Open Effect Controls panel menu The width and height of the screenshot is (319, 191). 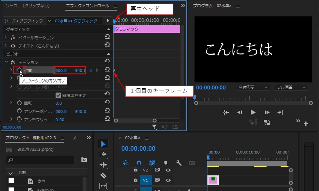point(115,6)
